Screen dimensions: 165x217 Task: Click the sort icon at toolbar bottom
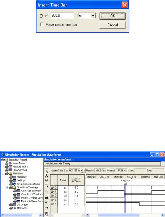pyautogui.click(x=46, y=214)
